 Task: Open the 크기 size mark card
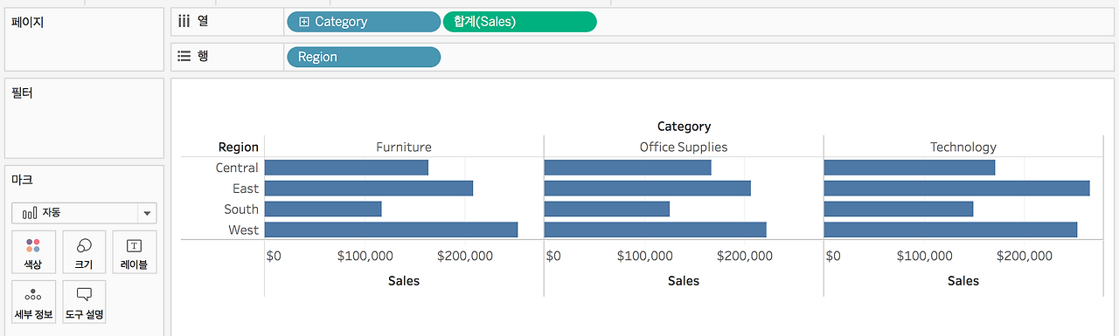pyautogui.click(x=84, y=252)
